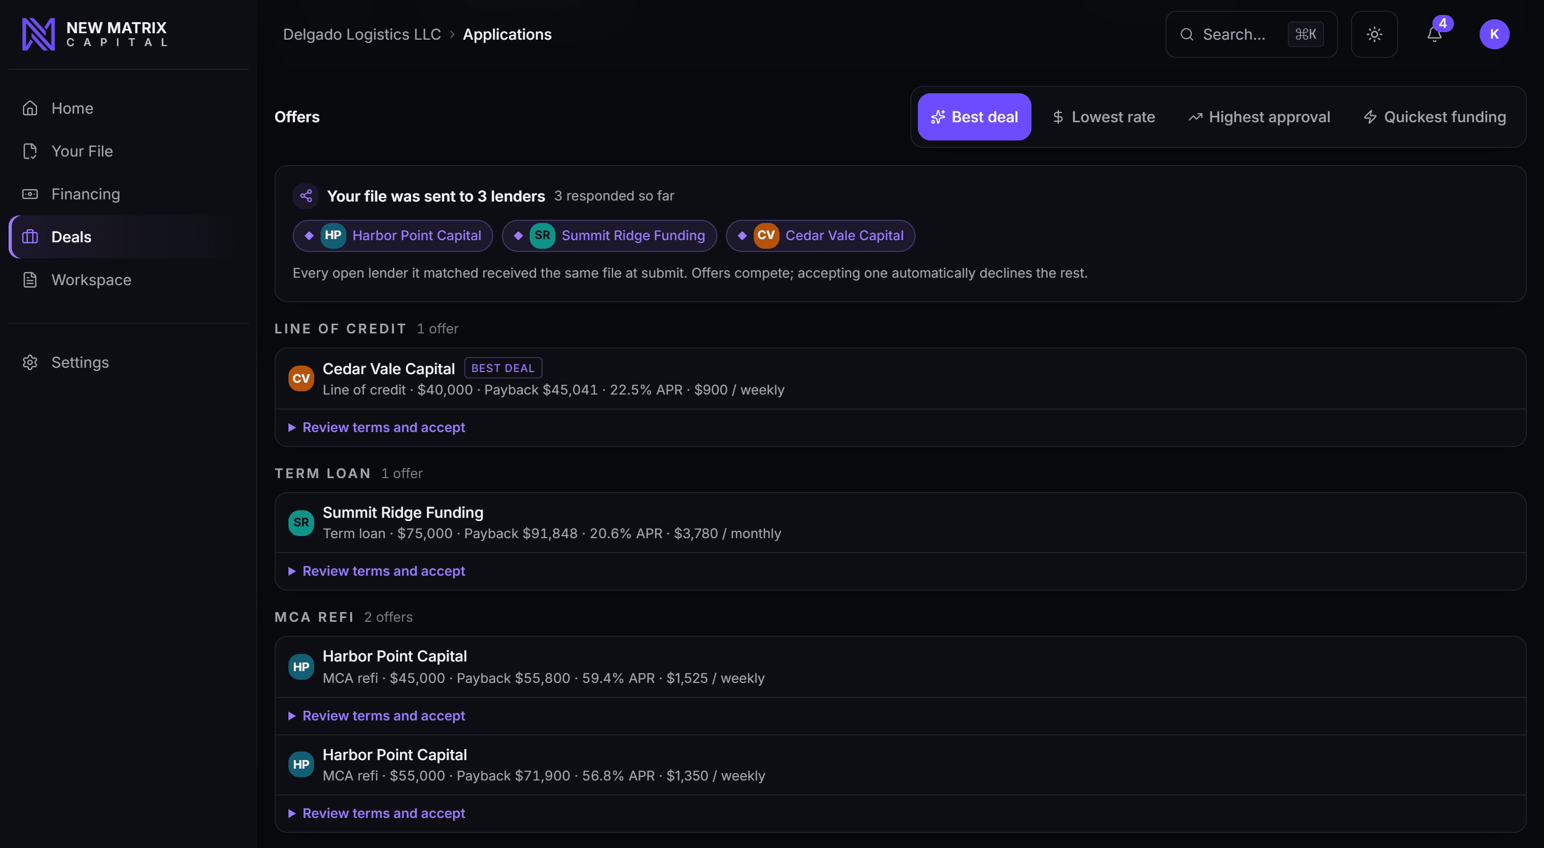Image resolution: width=1544 pixels, height=848 pixels.
Task: Click HP avatar in lender chip
Action: [x=333, y=235]
